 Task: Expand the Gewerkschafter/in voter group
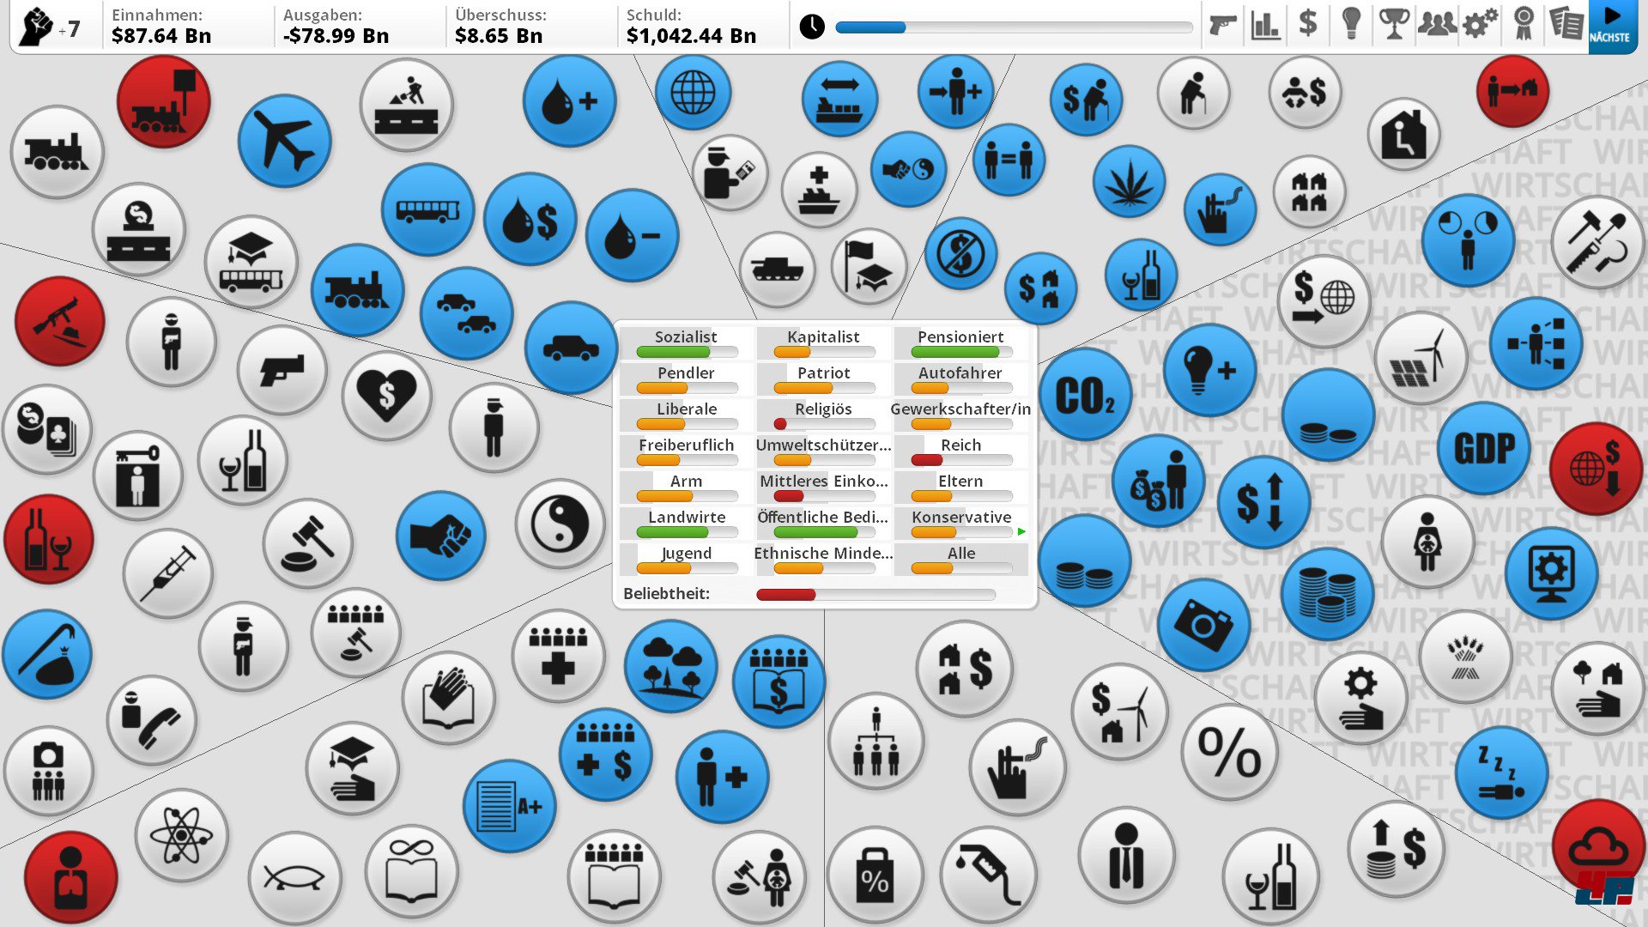[x=959, y=408]
